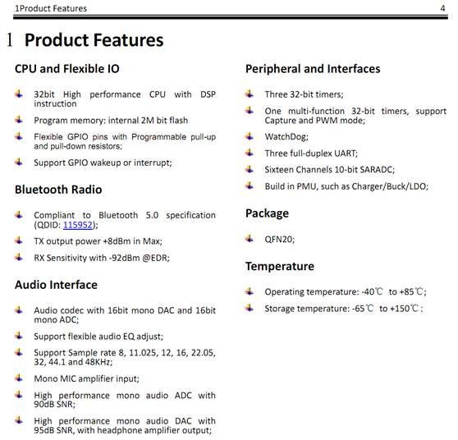Viewport: 458px width, 440px height.
Task: Click the bullet before Three full-duplex UART
Action: (x=250, y=153)
